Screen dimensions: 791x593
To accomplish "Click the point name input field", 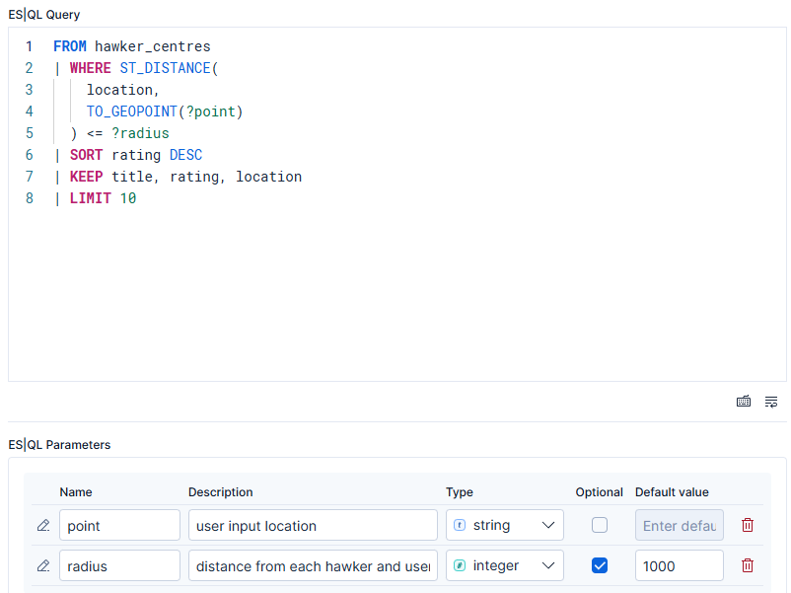I will [x=119, y=525].
